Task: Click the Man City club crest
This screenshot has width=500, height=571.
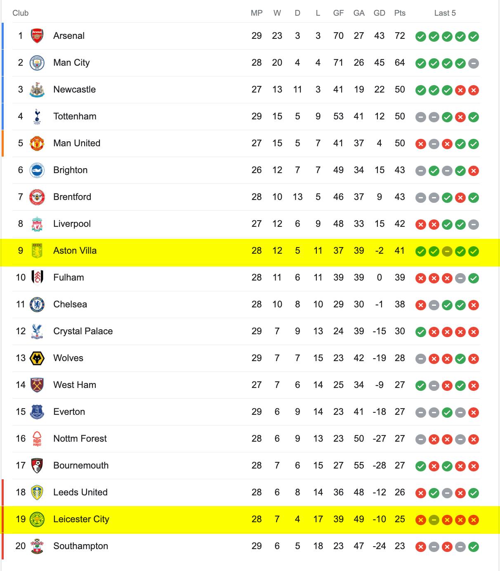Action: (37, 63)
